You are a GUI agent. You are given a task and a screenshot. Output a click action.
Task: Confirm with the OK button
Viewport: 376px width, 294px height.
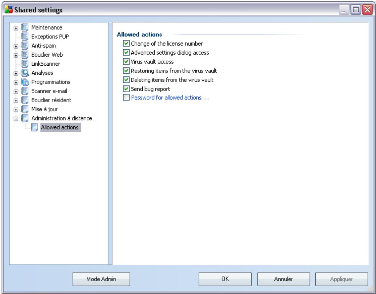tap(225, 279)
